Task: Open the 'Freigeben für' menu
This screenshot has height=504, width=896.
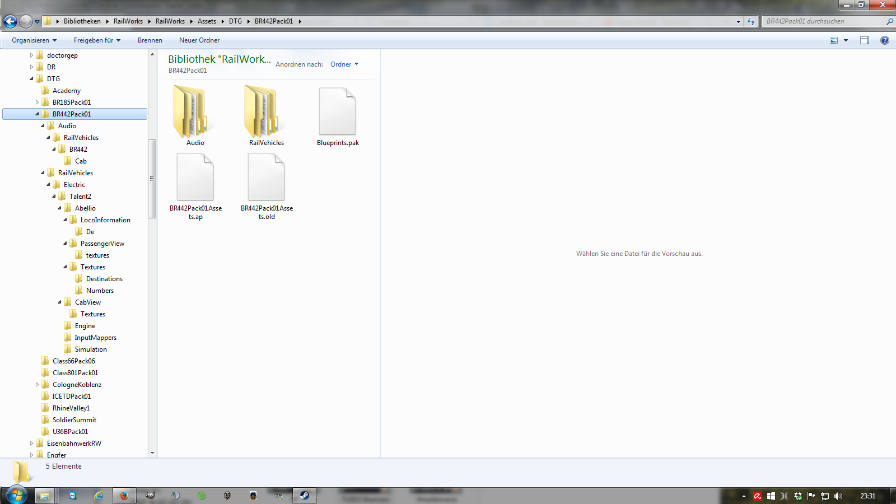Action: pos(97,40)
